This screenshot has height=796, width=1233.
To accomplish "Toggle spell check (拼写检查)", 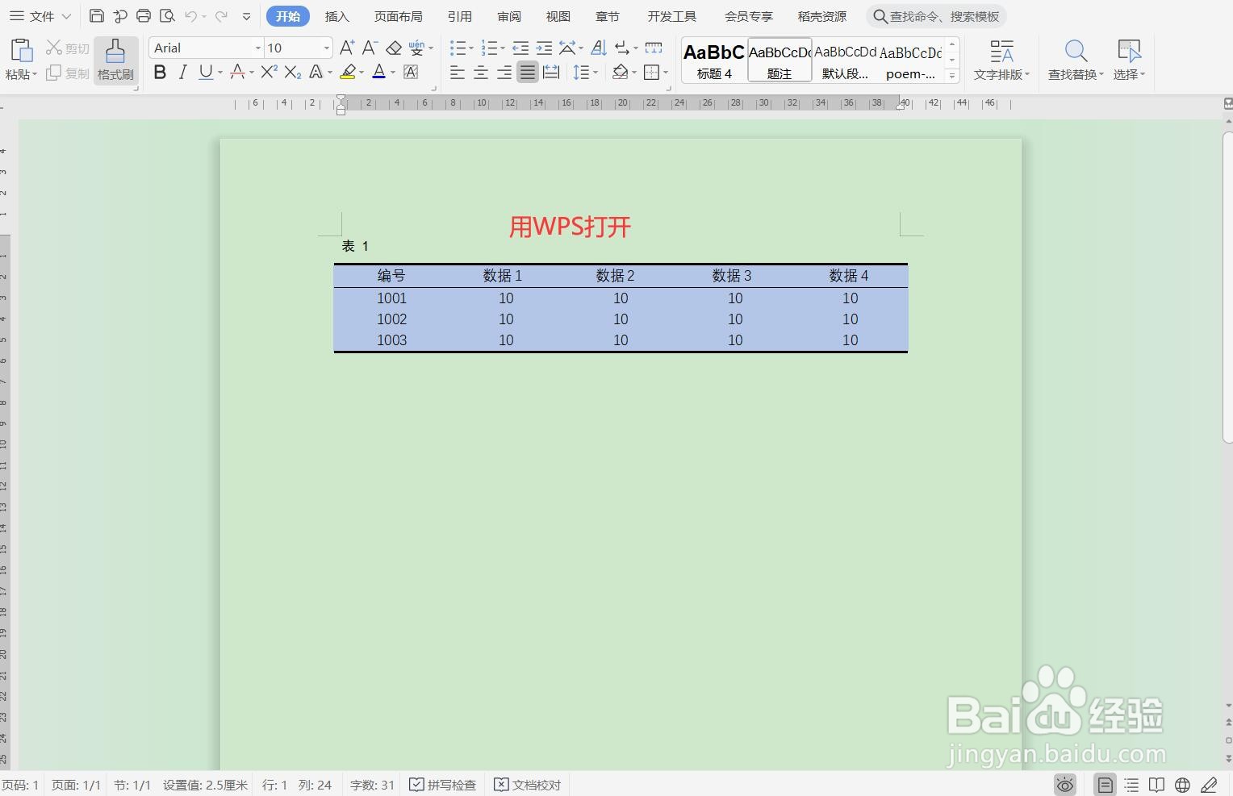I will pyautogui.click(x=442, y=785).
